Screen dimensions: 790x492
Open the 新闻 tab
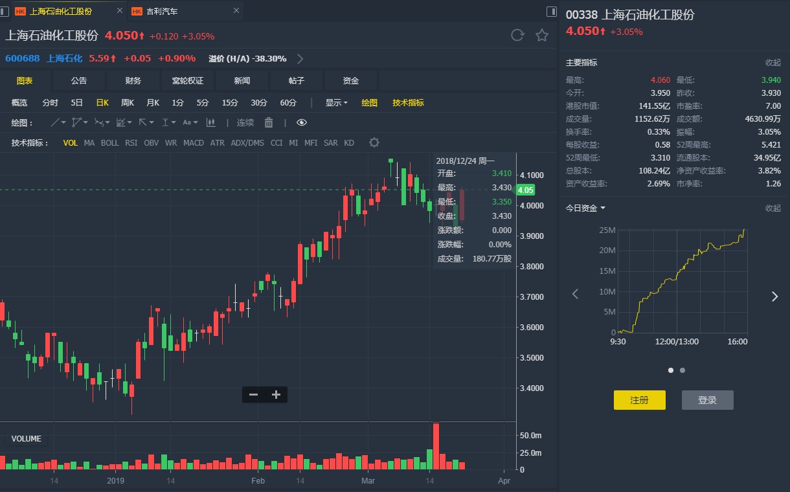tap(242, 81)
